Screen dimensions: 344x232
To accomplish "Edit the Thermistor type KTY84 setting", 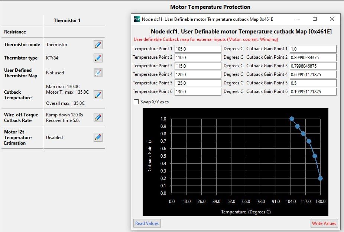I will 98,58.
